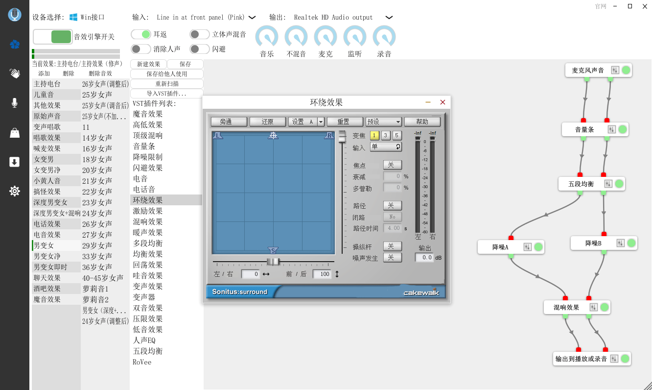Click the Windows logo next to Win接口

(73, 17)
